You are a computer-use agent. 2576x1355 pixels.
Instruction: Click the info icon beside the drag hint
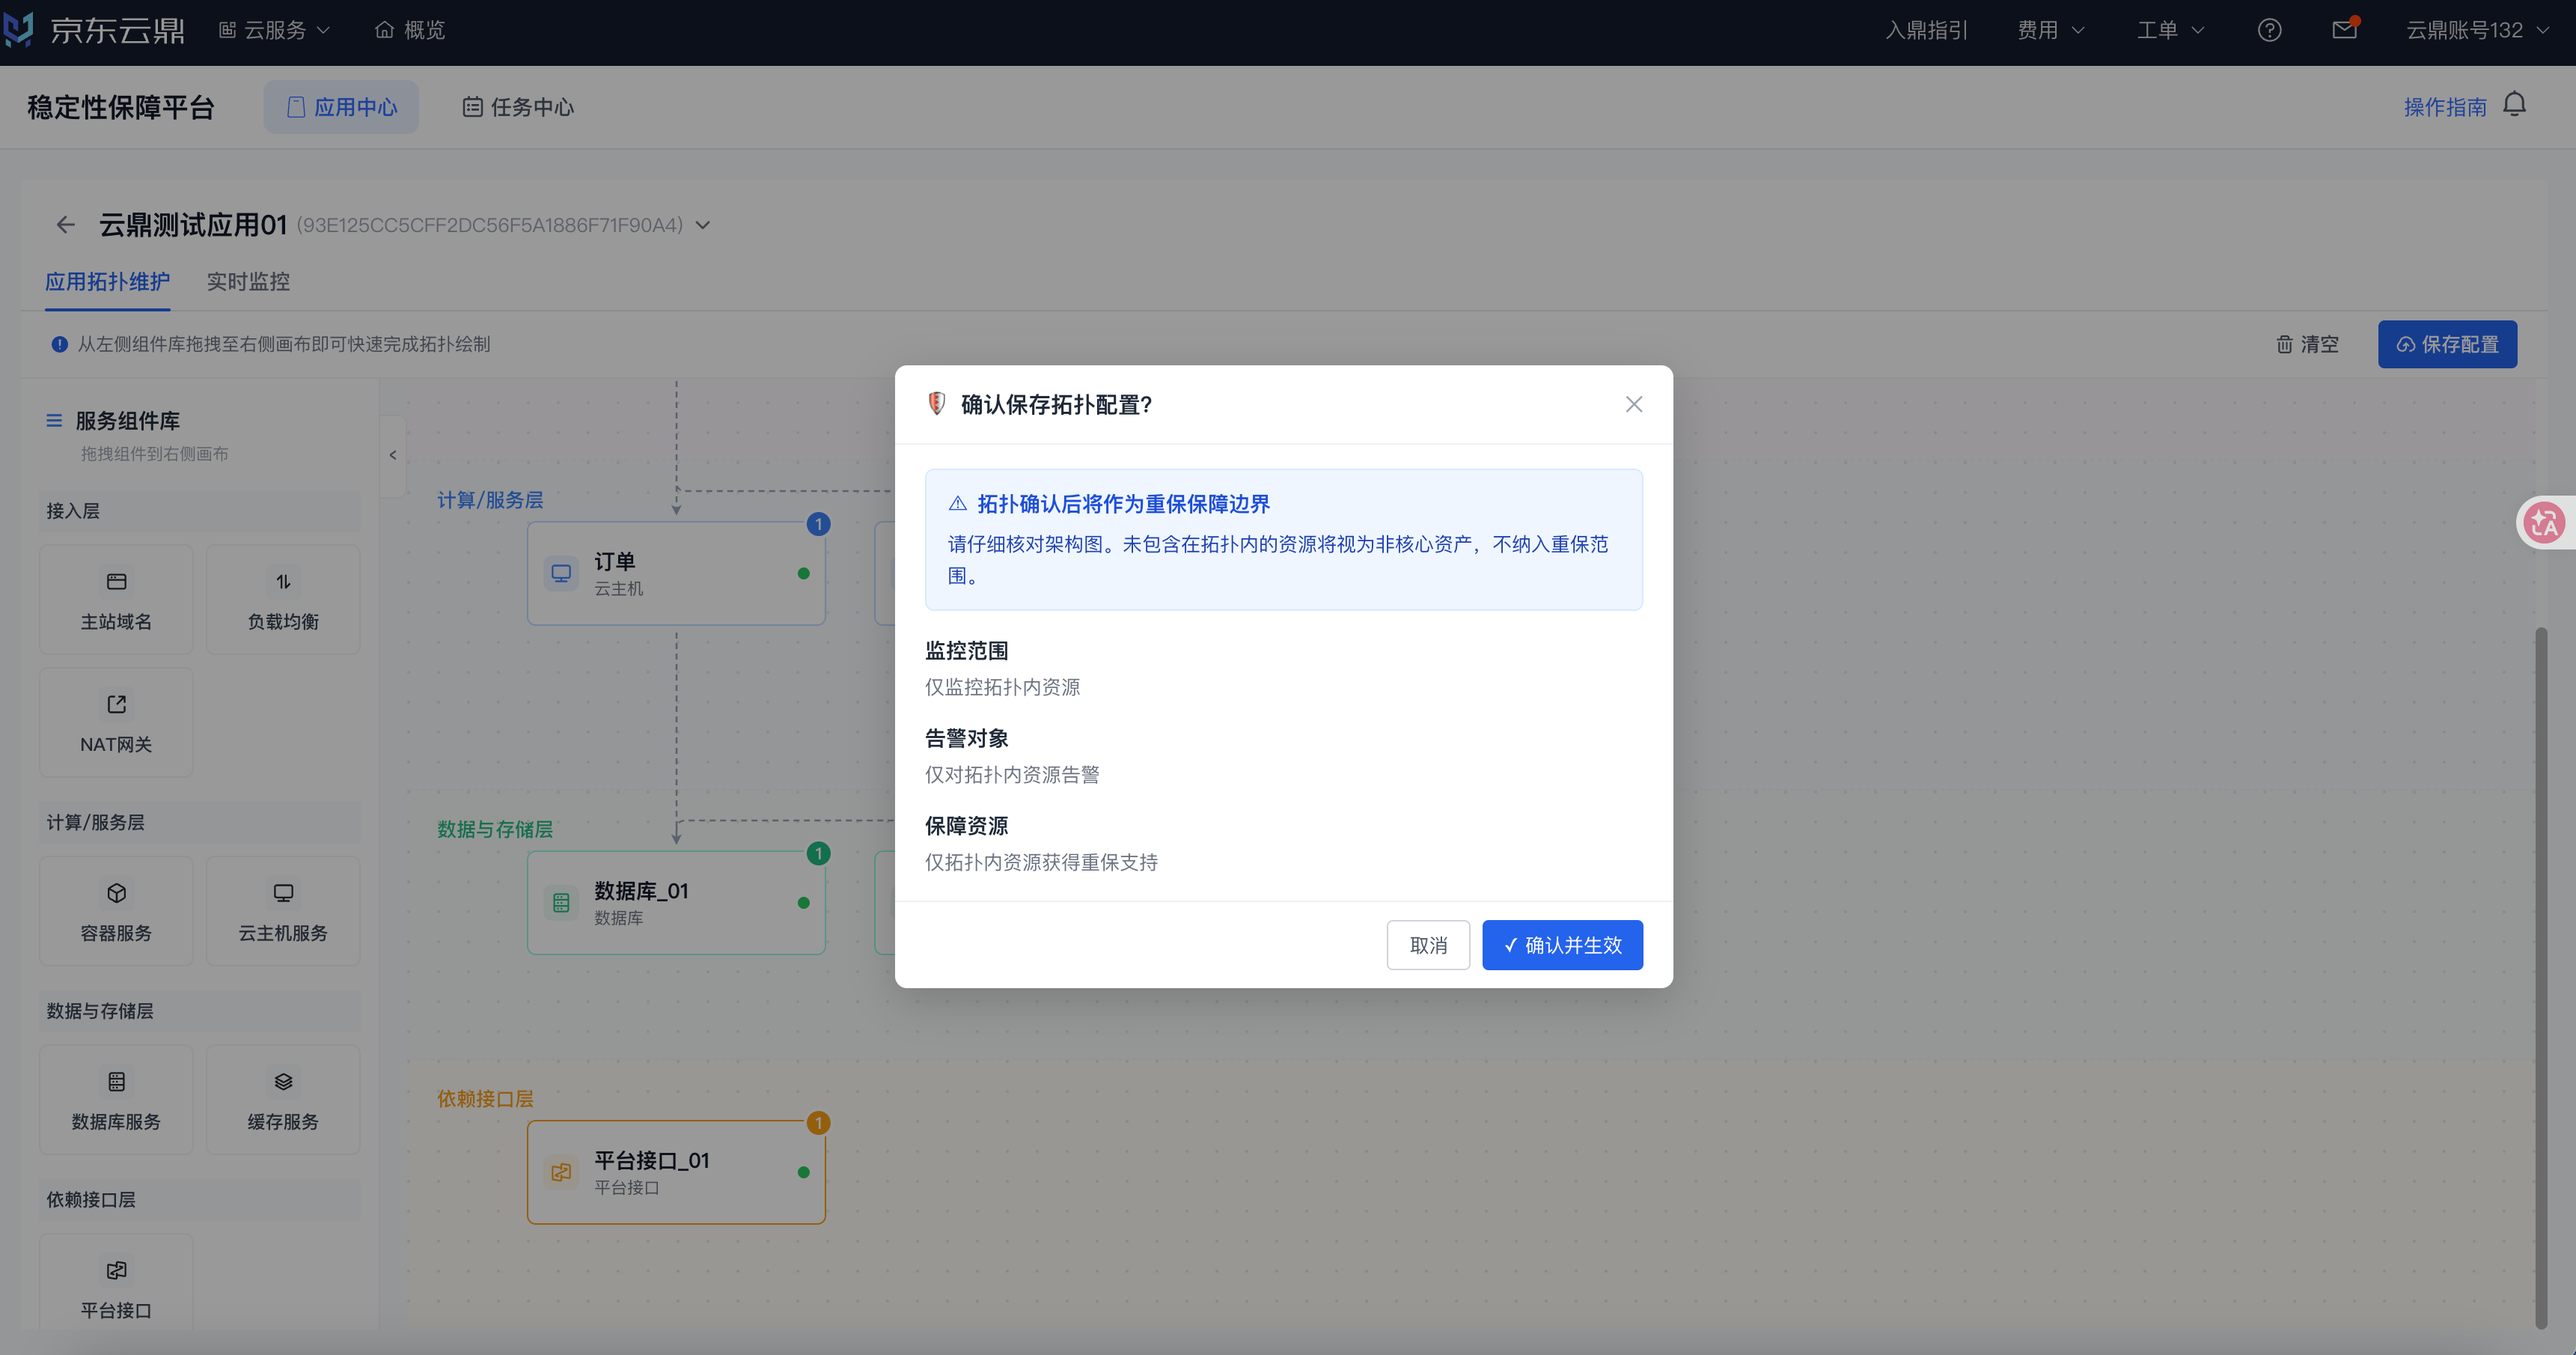(x=59, y=344)
